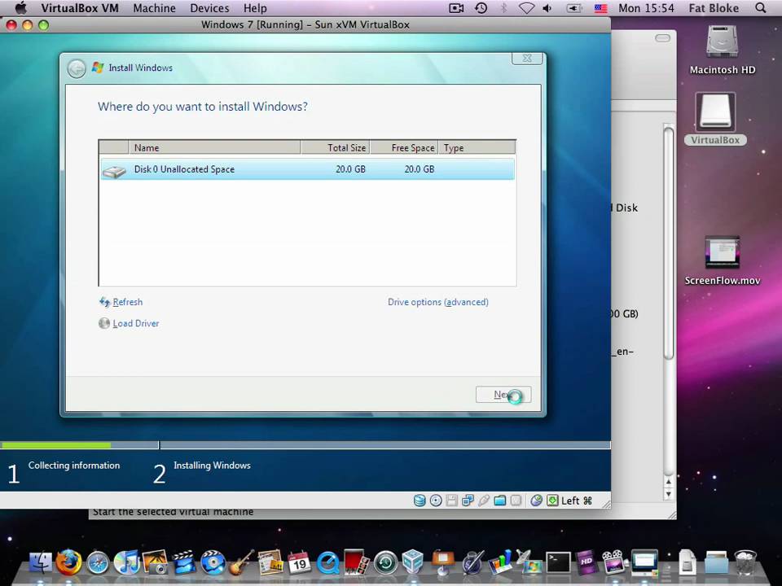Click toolbar toggle pill in background window
This screenshot has height=586, width=782.
point(662,38)
